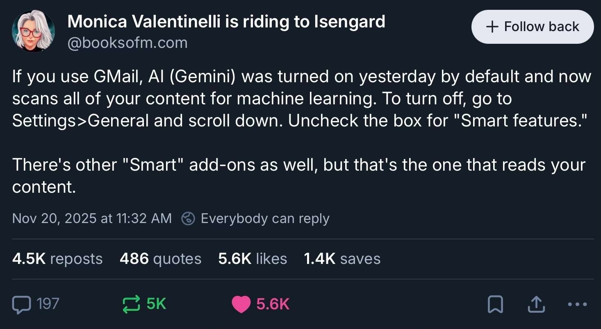Open Monica Valentinelli's profile avatar

pos(34,32)
